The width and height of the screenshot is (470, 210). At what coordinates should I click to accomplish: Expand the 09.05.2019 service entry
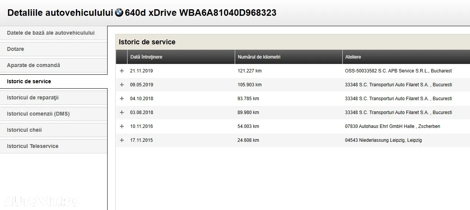point(122,85)
